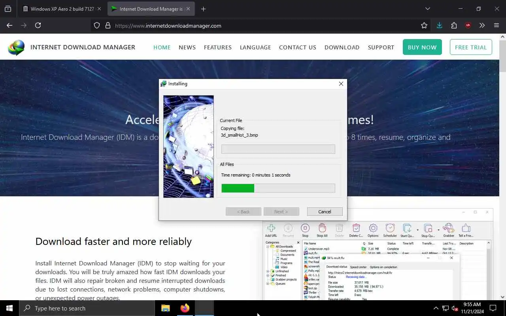Viewport: 506px width, 316px height.
Task: Close the Internet Download Manager tab
Action: tap(188, 9)
